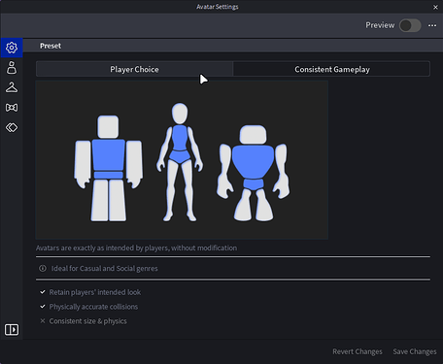Toggle the Preview switch
This screenshot has height=364, width=443.
pos(410,25)
